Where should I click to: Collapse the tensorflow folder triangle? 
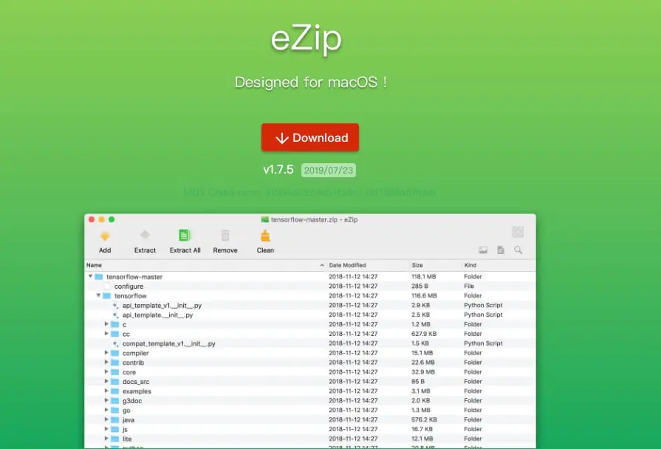point(98,295)
